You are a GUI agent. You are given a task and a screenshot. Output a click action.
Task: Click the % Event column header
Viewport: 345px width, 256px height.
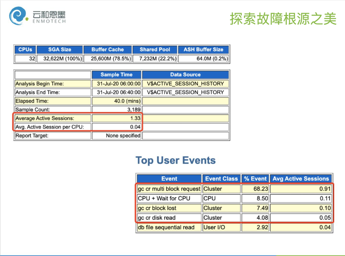pos(255,179)
